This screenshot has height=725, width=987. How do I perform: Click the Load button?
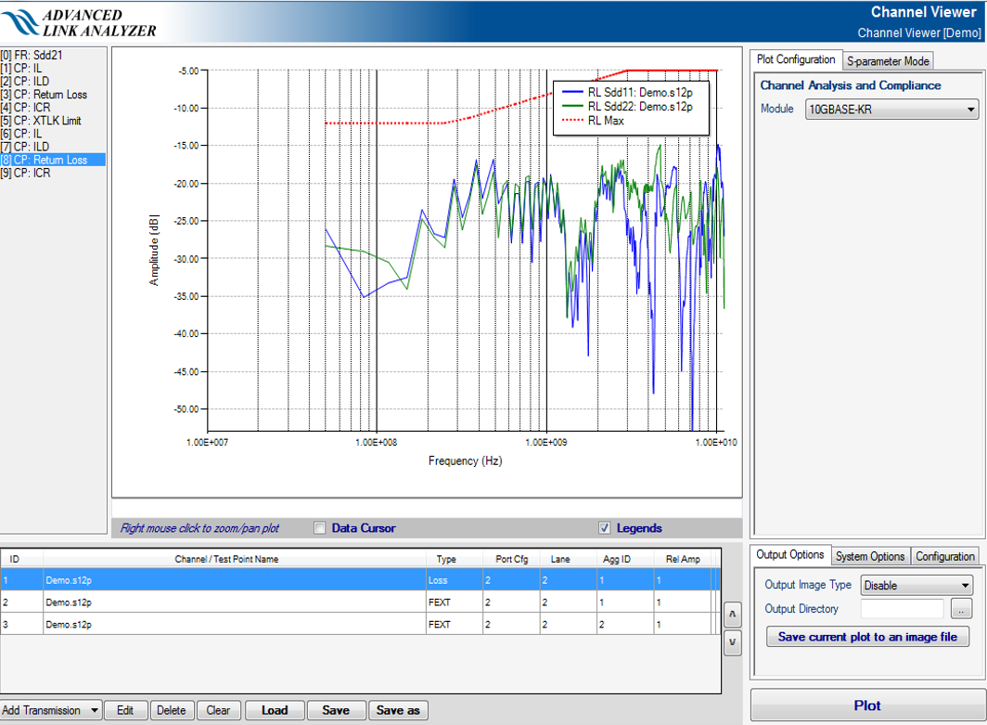click(x=275, y=710)
